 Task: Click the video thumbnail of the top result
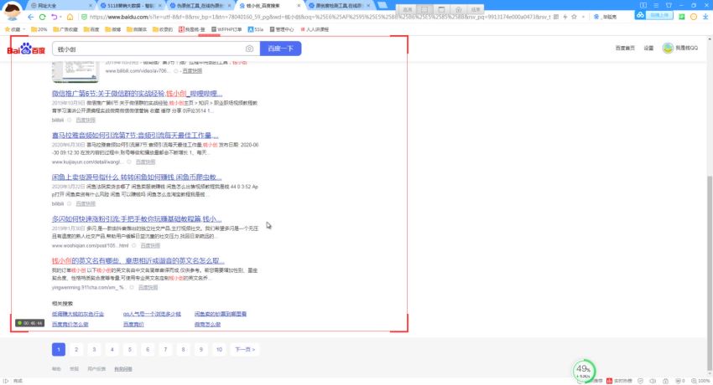tap(75, 71)
